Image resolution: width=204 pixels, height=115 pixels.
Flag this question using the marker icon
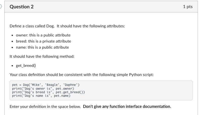point(1,7)
